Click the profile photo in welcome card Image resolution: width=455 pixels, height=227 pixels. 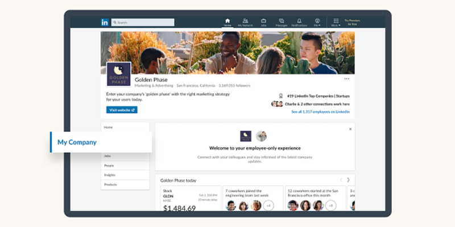(261, 136)
